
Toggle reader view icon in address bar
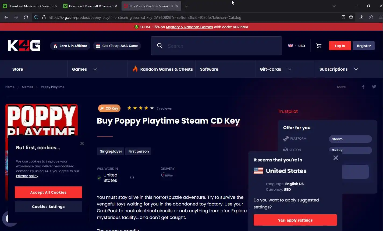343,17
